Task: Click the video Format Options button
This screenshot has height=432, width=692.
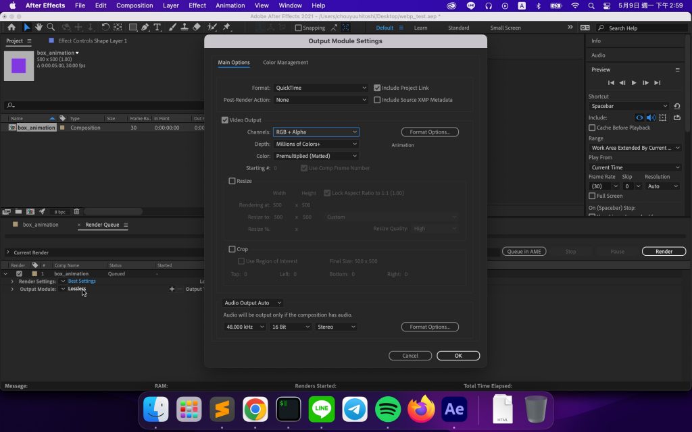Action: point(430,132)
